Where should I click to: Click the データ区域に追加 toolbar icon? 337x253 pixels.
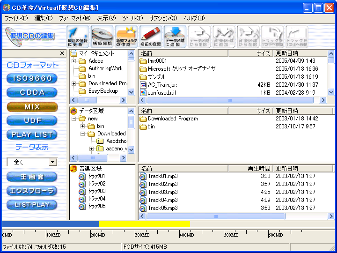tap(175, 37)
